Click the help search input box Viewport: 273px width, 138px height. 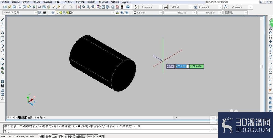(232, 2)
